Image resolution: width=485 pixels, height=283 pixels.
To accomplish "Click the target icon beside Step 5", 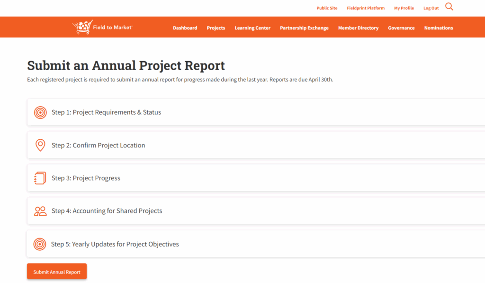I will (40, 245).
